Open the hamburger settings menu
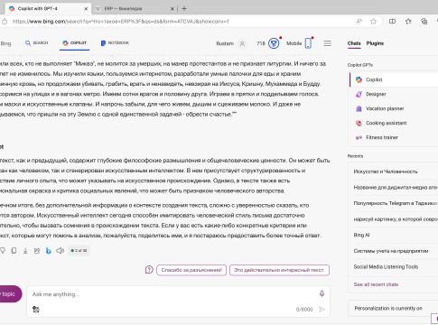Viewport: 438px width, 325px height. pyautogui.click(x=328, y=43)
